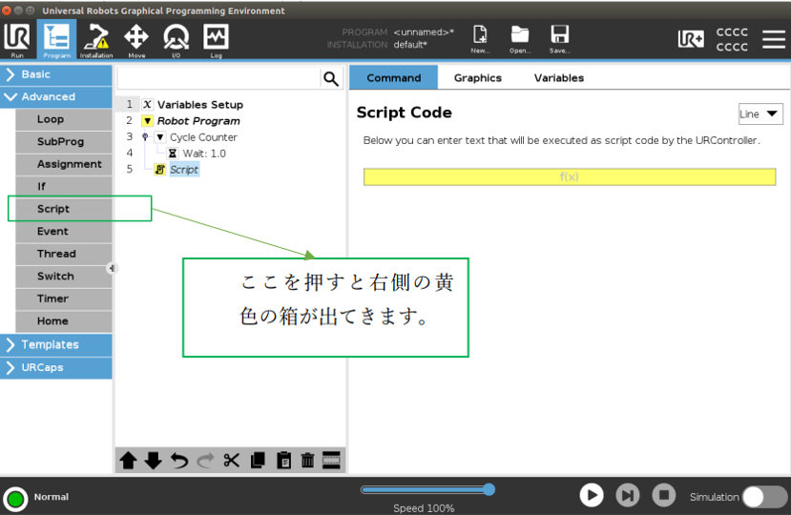Click the UR+ logo icon
Screen dimensions: 791x515
(691, 39)
